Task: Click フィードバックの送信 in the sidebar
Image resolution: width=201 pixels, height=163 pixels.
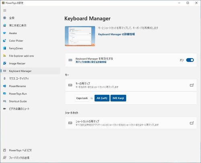Action: coord(31,158)
